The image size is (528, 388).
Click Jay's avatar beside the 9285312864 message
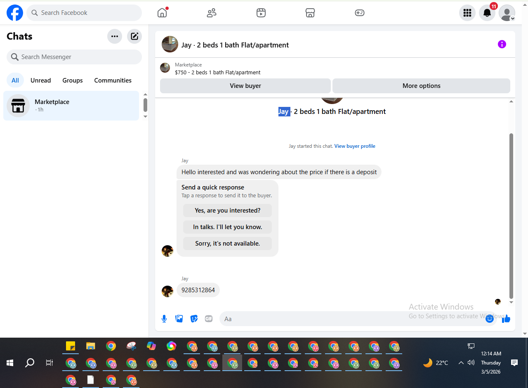pyautogui.click(x=167, y=291)
